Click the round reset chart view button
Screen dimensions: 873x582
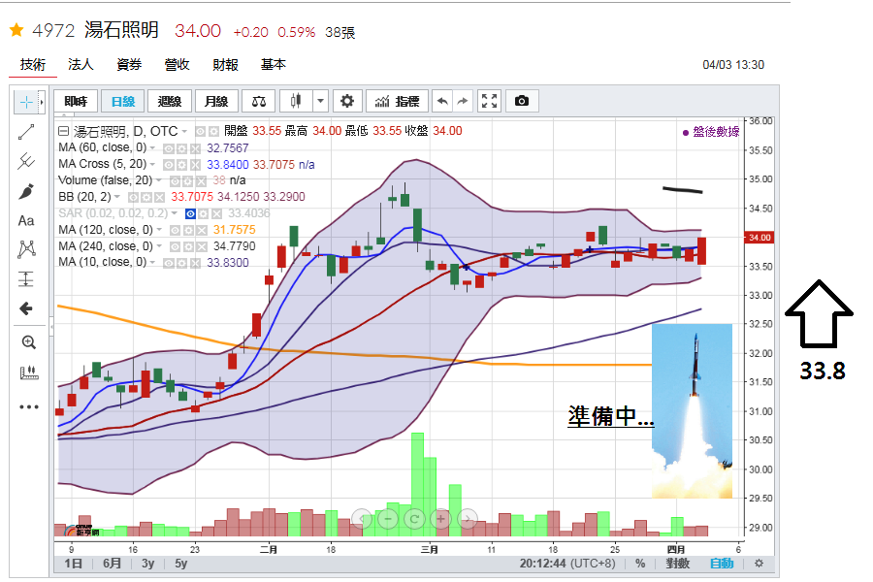click(414, 519)
